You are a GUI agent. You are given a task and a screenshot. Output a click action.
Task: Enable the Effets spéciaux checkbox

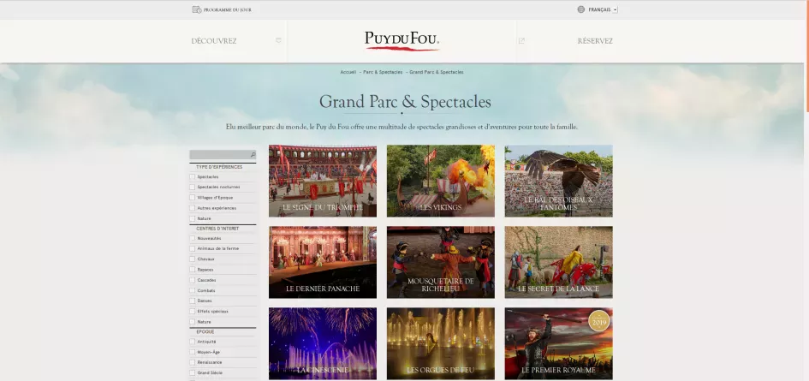coord(193,312)
